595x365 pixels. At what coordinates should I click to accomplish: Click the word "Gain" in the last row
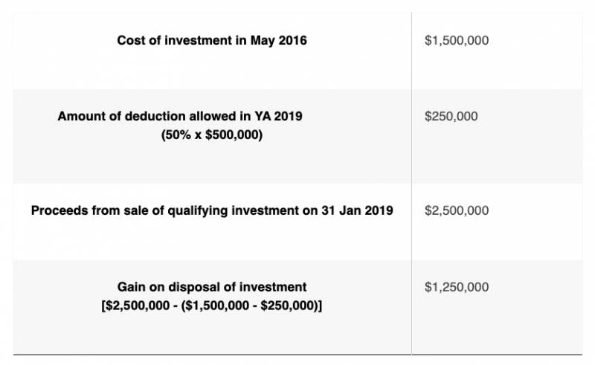click(132, 287)
